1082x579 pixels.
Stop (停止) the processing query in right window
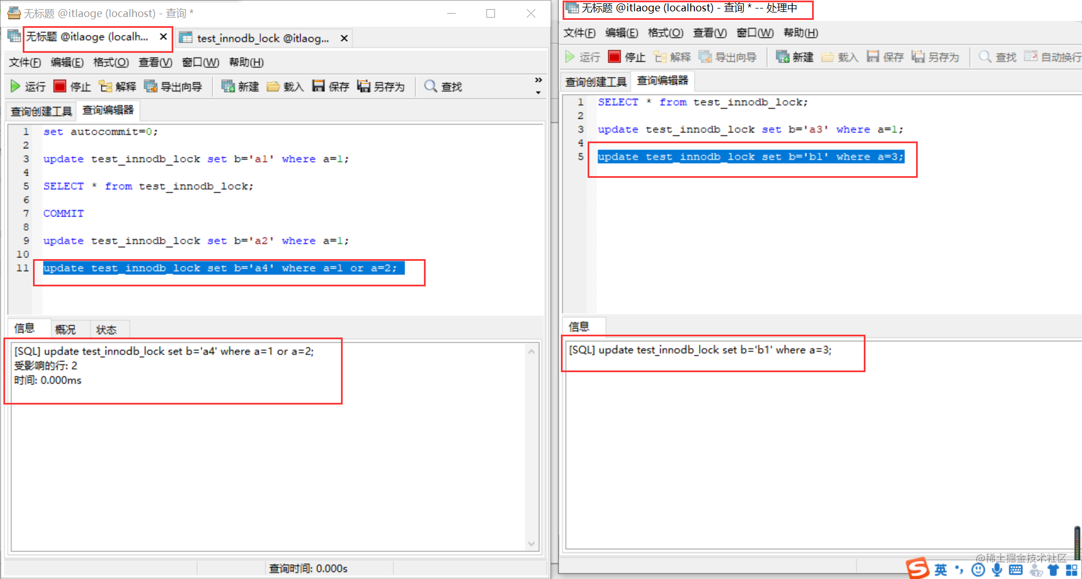pos(627,57)
